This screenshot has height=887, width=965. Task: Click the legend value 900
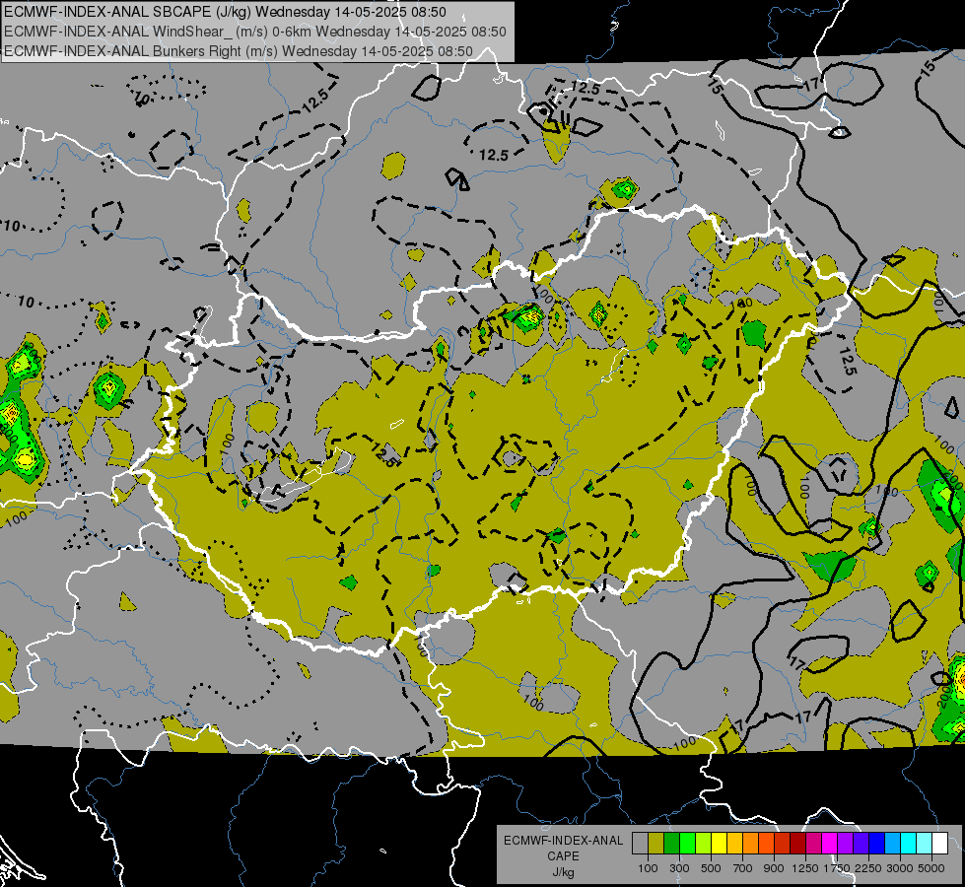(774, 868)
